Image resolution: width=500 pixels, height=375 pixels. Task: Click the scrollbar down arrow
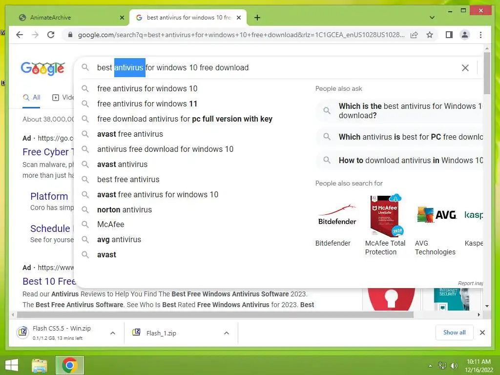(x=487, y=306)
